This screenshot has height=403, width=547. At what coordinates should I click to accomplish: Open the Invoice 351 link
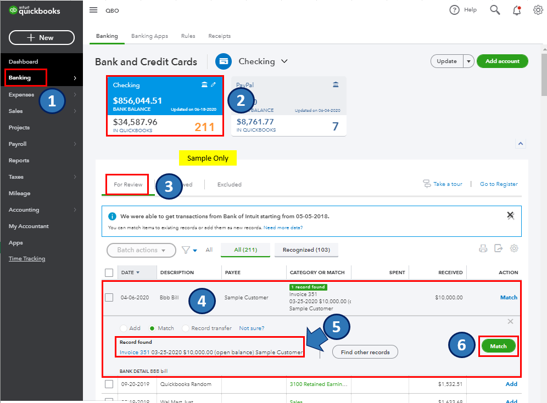135,352
